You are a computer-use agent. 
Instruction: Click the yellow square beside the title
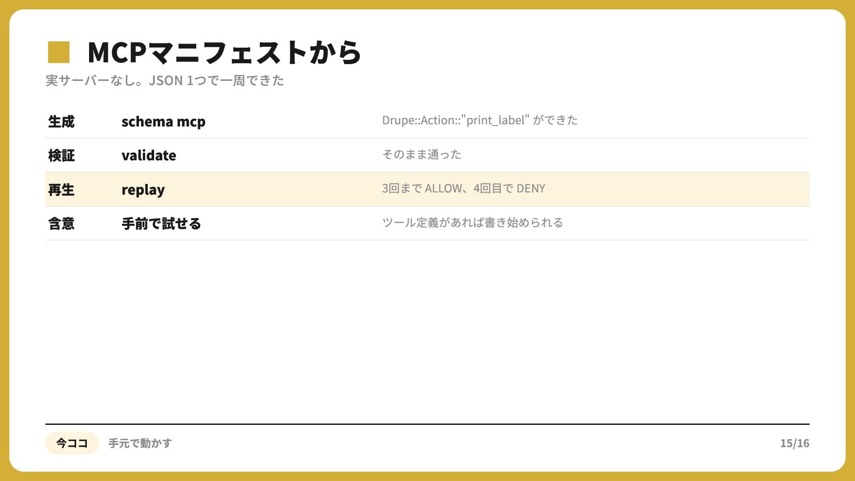pos(59,52)
